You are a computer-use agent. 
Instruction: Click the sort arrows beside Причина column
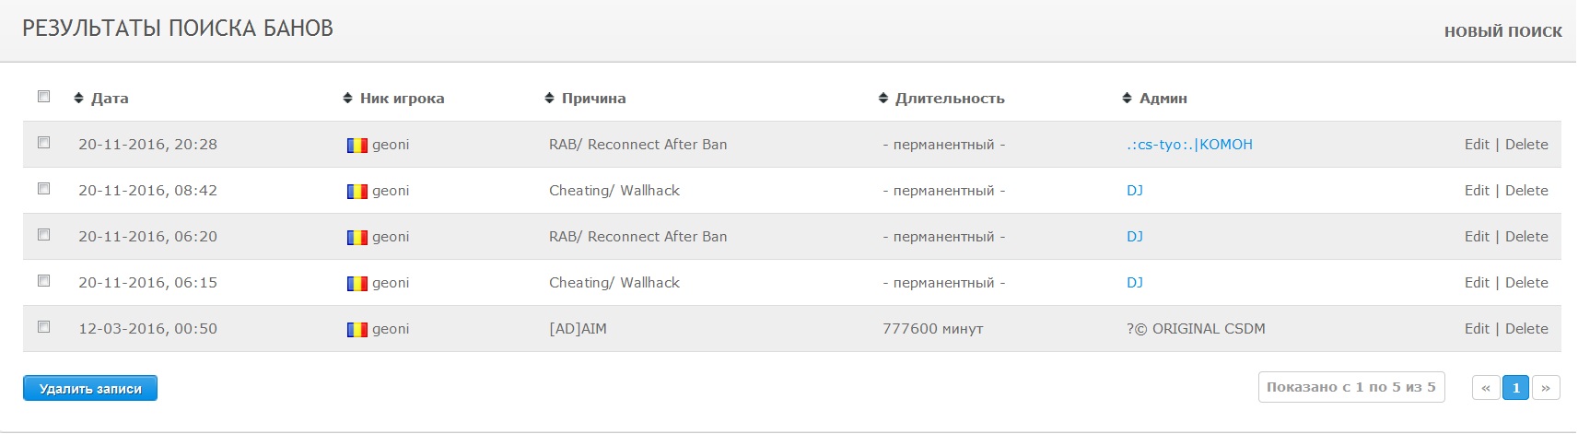pyautogui.click(x=549, y=98)
